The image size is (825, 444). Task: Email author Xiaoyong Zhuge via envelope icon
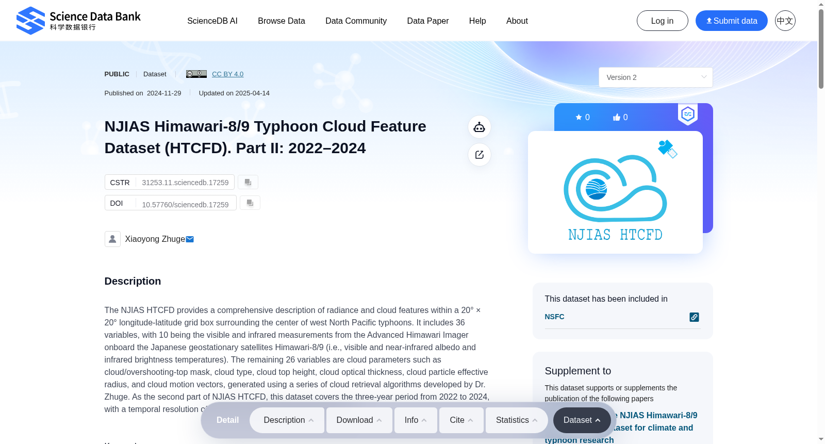tap(190, 239)
